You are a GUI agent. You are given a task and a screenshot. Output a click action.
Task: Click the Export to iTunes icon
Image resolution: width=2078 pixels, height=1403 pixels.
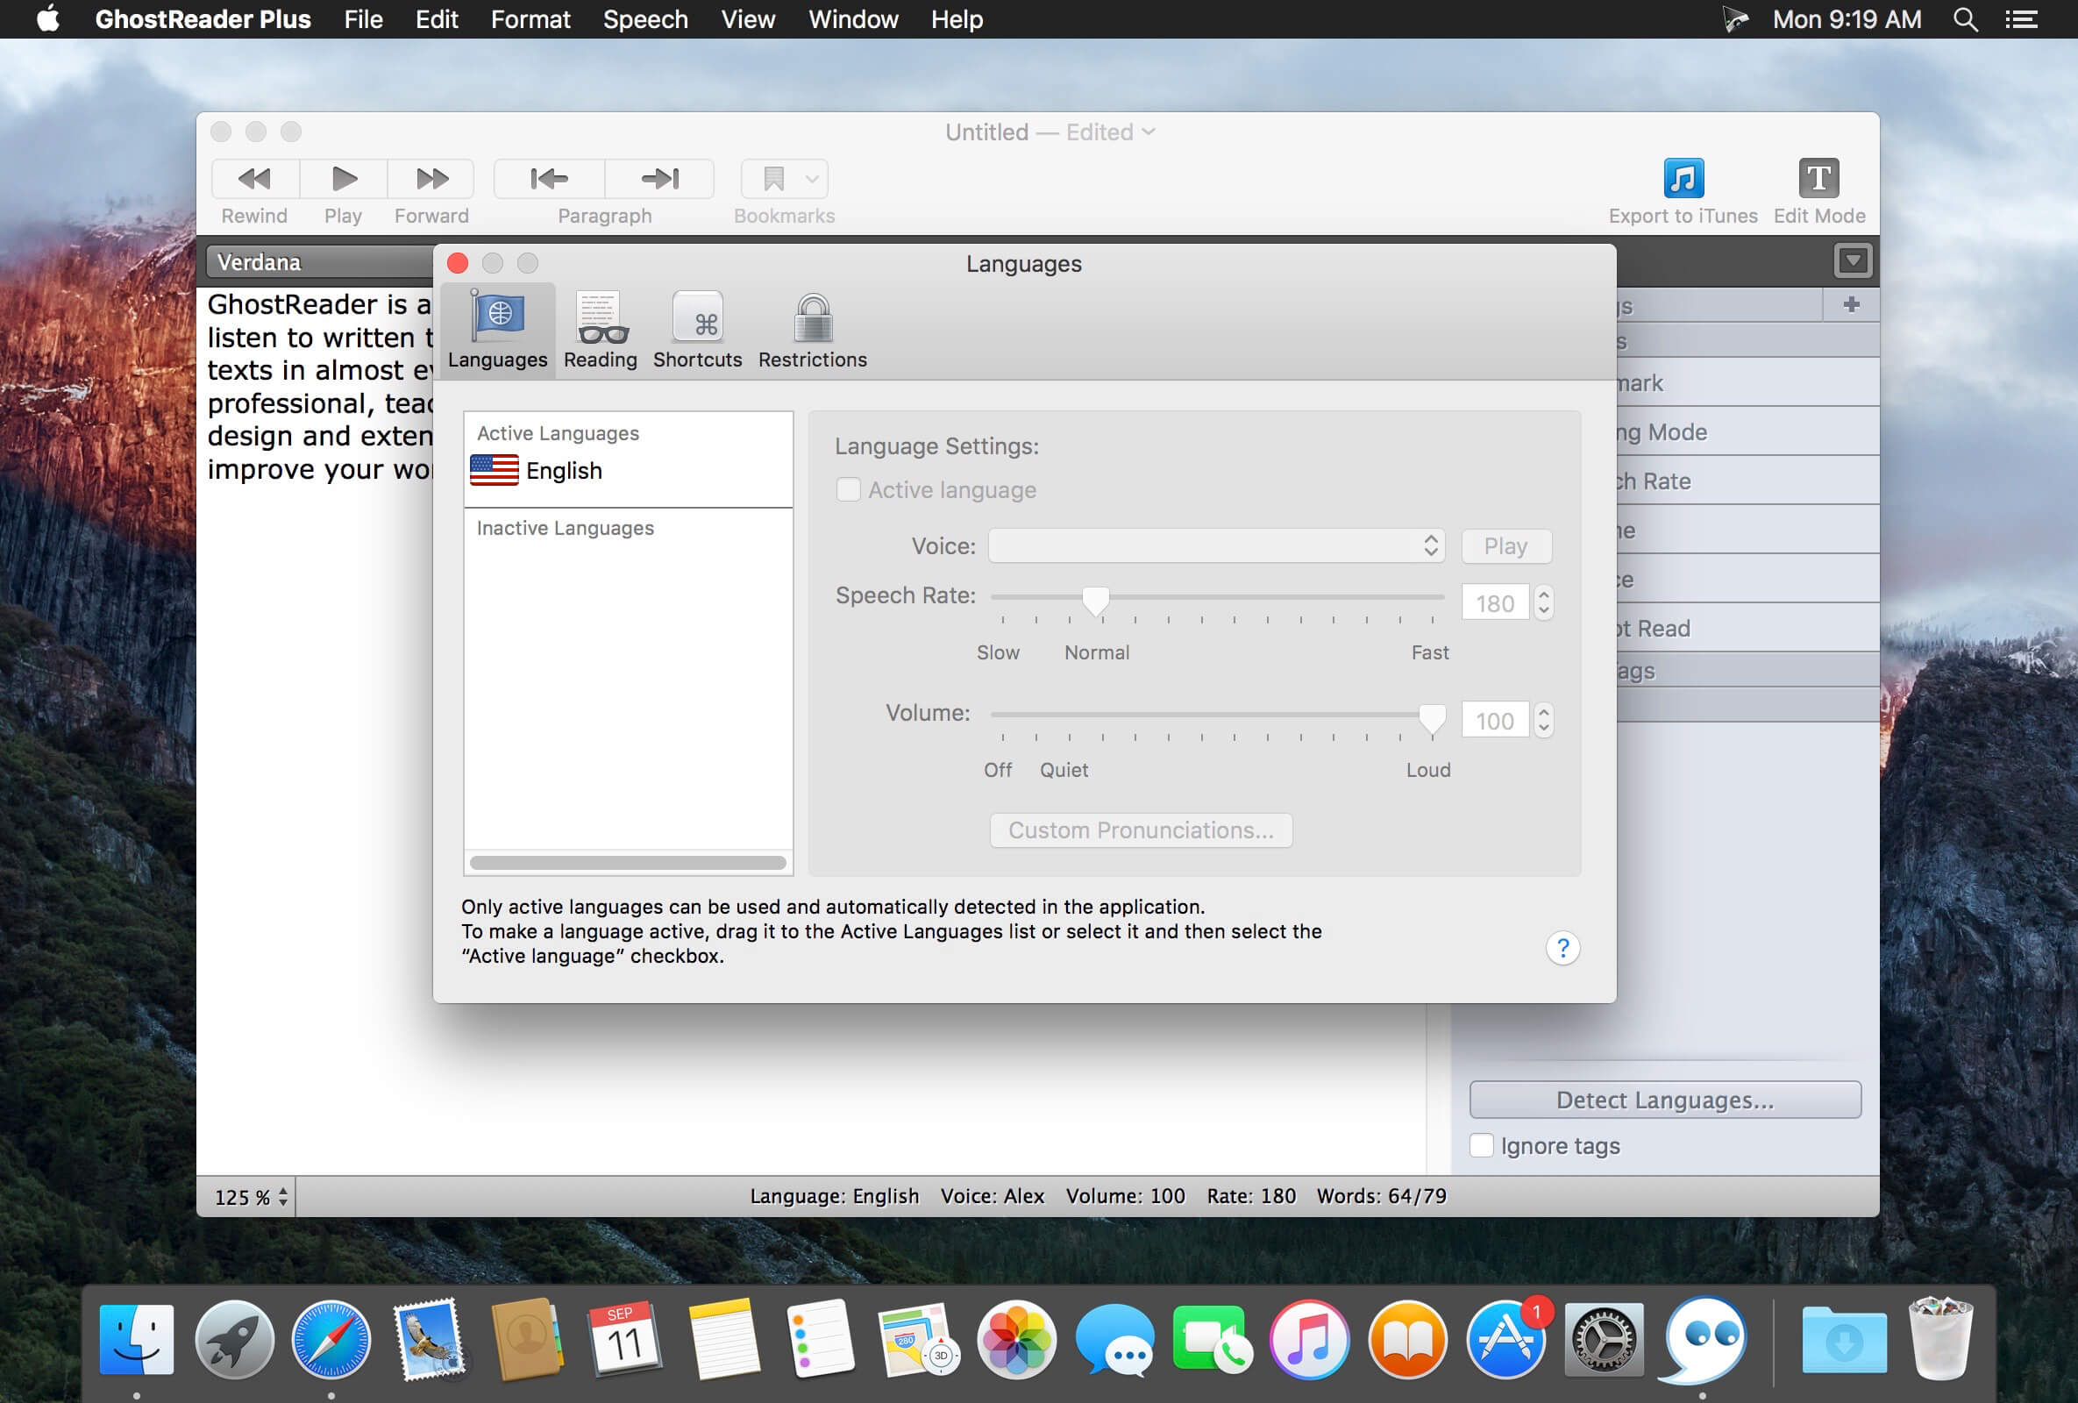[x=1682, y=178]
